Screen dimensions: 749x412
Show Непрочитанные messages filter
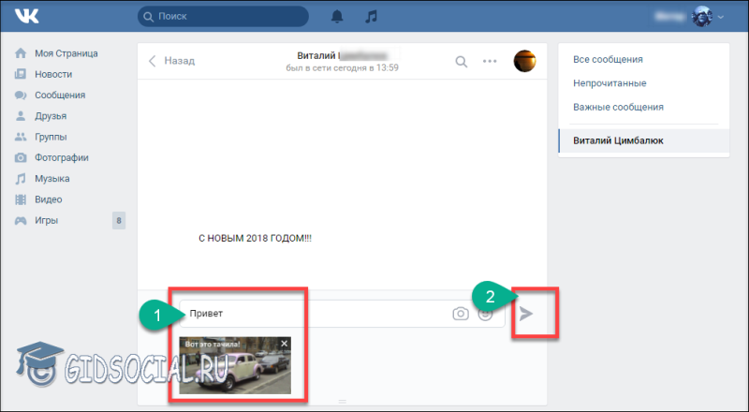pyautogui.click(x=609, y=83)
